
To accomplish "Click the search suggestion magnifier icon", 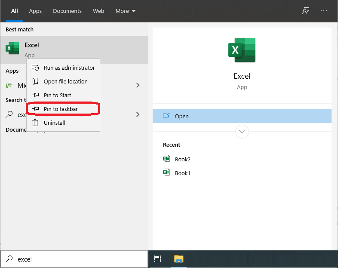I will tap(9, 114).
